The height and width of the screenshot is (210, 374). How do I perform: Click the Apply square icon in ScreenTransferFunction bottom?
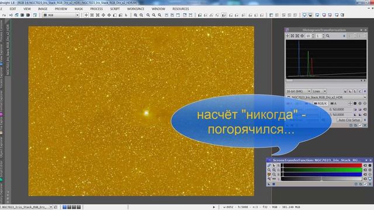[274, 184]
